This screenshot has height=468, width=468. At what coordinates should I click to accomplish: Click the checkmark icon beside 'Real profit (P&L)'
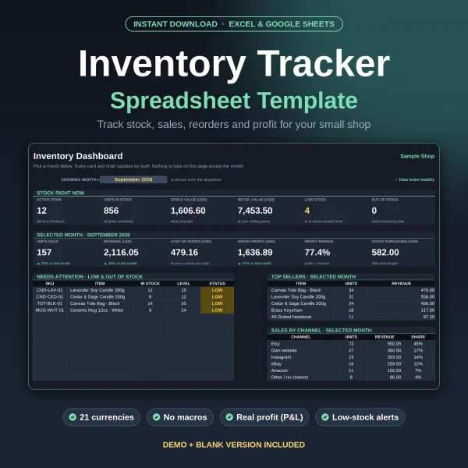229,417
